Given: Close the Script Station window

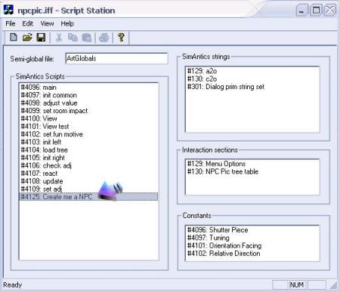Looking at the screenshot, I should pos(330,10).
